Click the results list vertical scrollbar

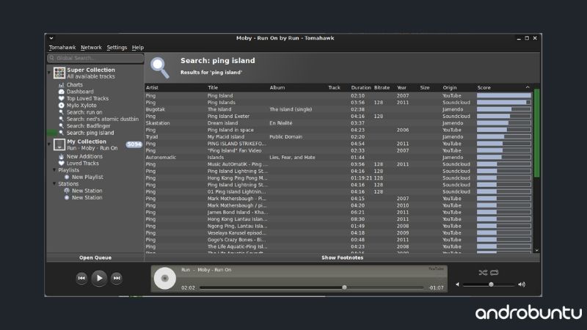coord(536,133)
